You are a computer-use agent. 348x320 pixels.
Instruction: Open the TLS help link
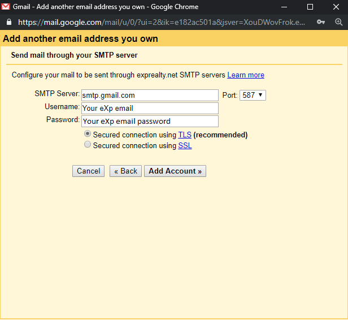(x=185, y=135)
